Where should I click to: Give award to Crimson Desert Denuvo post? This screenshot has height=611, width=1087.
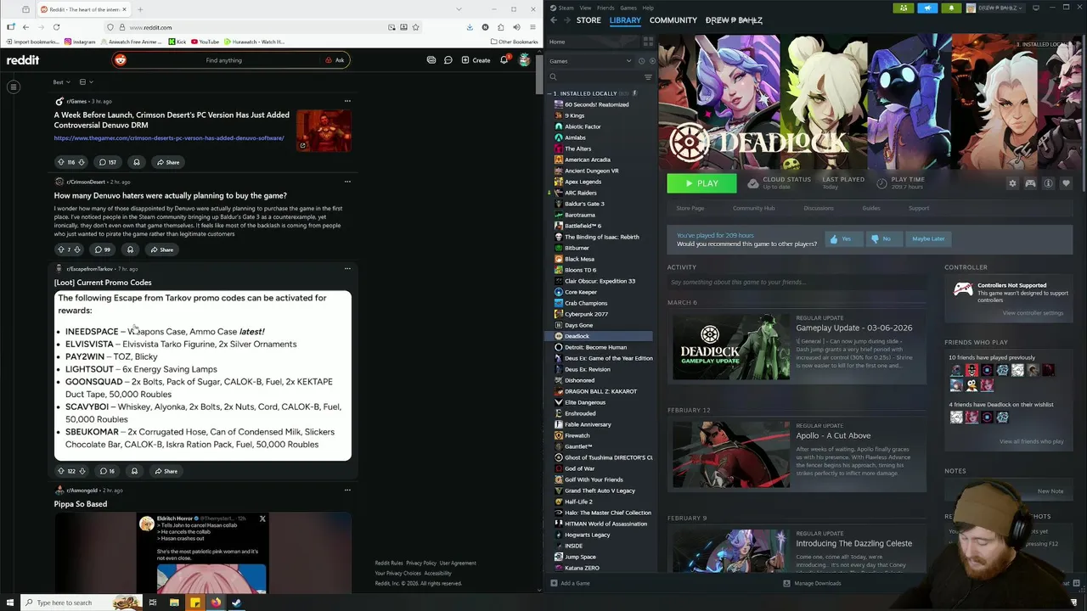136,162
